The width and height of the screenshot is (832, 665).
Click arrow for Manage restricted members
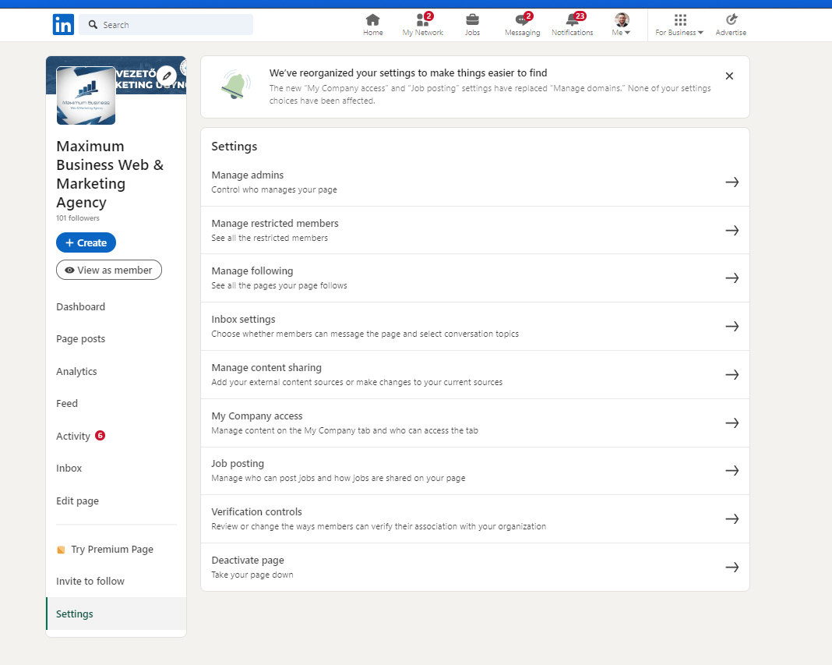click(732, 231)
